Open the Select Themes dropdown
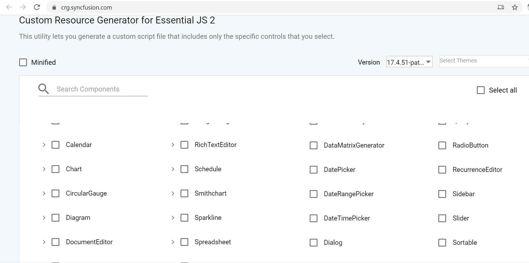 pyautogui.click(x=483, y=61)
